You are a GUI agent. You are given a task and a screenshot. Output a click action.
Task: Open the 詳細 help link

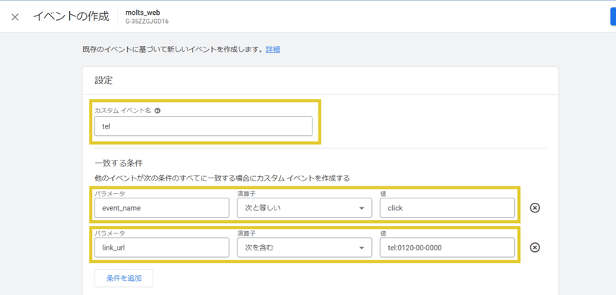click(x=272, y=50)
